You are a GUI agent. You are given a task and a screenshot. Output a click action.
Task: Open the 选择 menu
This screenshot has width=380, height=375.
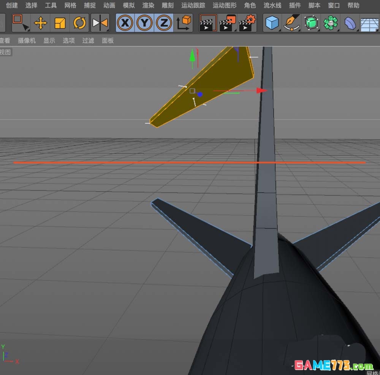point(31,5)
